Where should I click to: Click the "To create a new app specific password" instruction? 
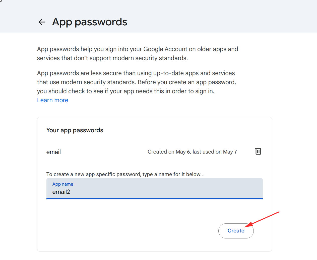coord(125,174)
